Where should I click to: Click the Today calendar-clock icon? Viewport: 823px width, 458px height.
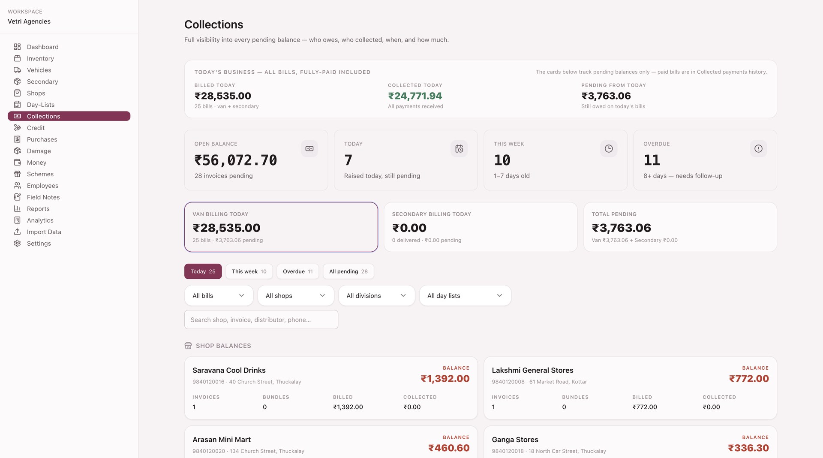tap(459, 149)
